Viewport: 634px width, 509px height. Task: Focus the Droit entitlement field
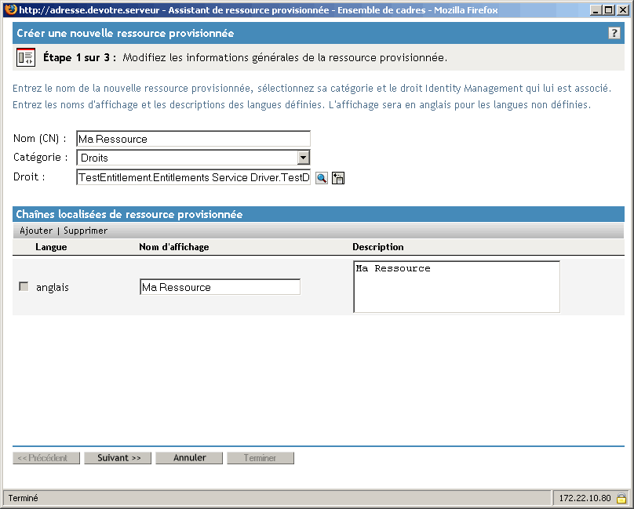pyautogui.click(x=193, y=177)
